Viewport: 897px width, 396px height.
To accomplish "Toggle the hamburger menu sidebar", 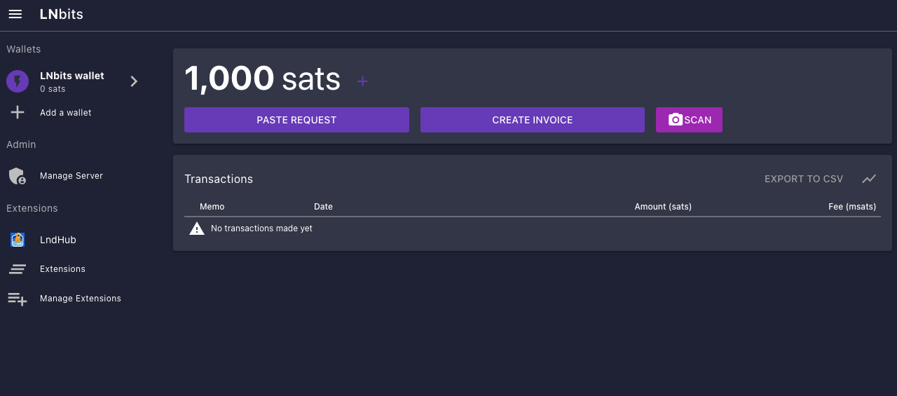I will click(15, 15).
